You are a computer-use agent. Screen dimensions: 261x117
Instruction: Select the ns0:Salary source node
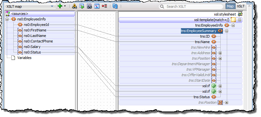pos(32,47)
